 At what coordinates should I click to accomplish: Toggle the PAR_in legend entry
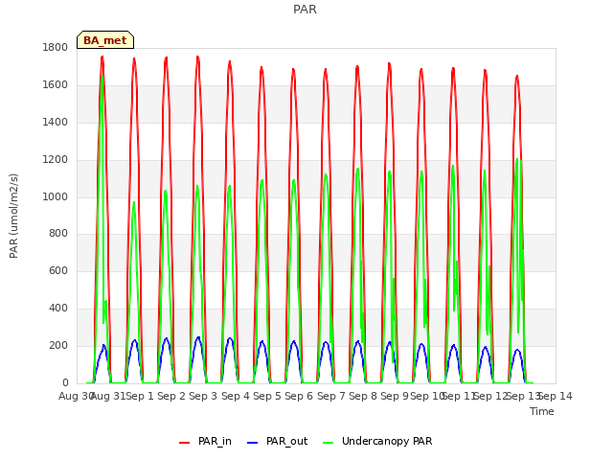205,441
